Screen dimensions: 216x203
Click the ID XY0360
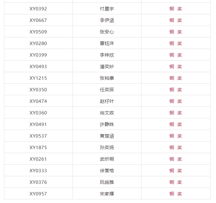(x=38, y=113)
